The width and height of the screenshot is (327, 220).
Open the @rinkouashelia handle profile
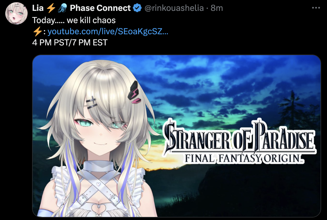click(174, 8)
